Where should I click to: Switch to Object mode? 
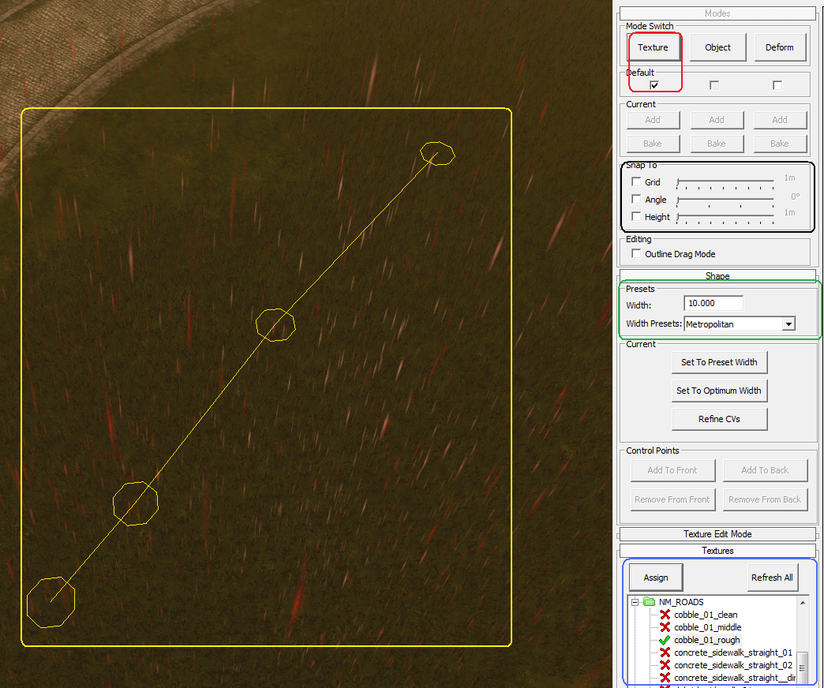(x=717, y=47)
